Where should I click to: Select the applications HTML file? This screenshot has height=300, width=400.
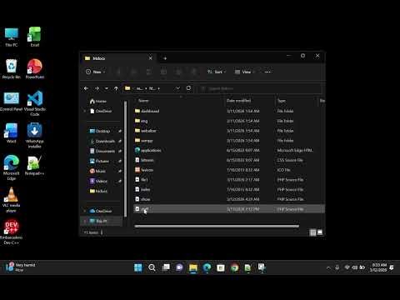(x=229, y=150)
